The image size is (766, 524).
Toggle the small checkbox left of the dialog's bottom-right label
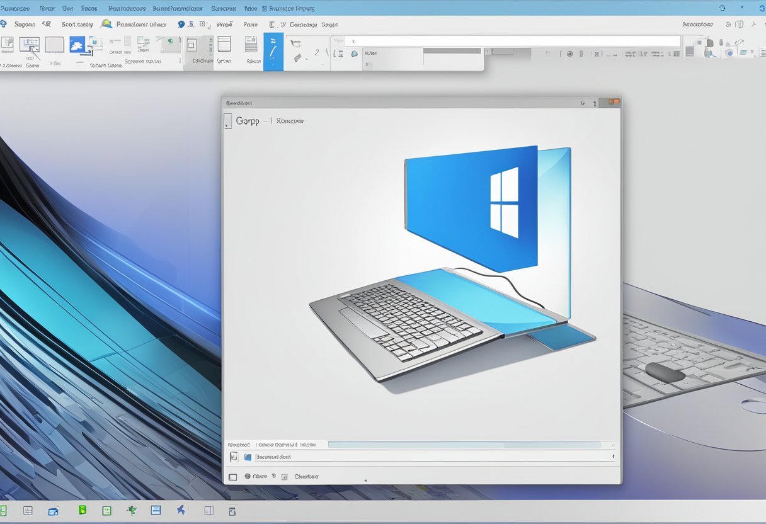285,477
